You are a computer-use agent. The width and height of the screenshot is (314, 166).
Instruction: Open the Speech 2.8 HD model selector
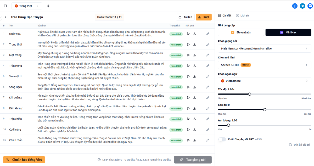tap(265, 65)
